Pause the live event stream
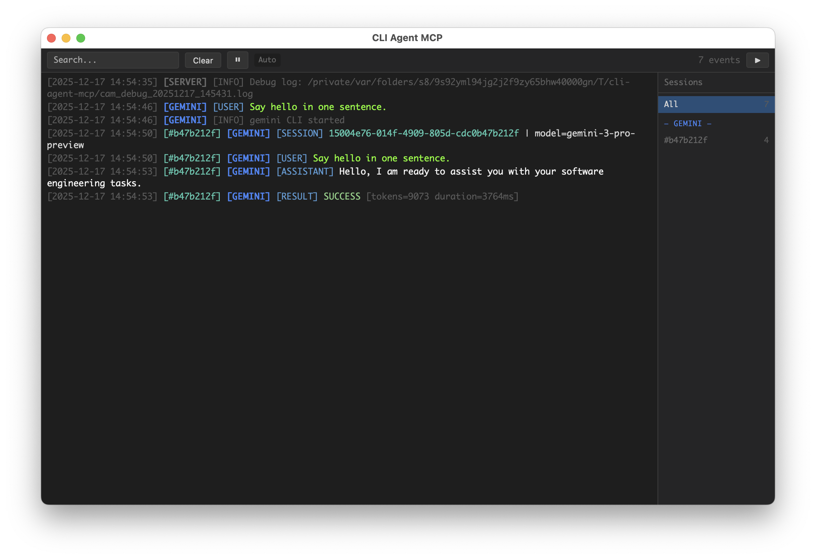This screenshot has width=816, height=559. pyautogui.click(x=238, y=60)
